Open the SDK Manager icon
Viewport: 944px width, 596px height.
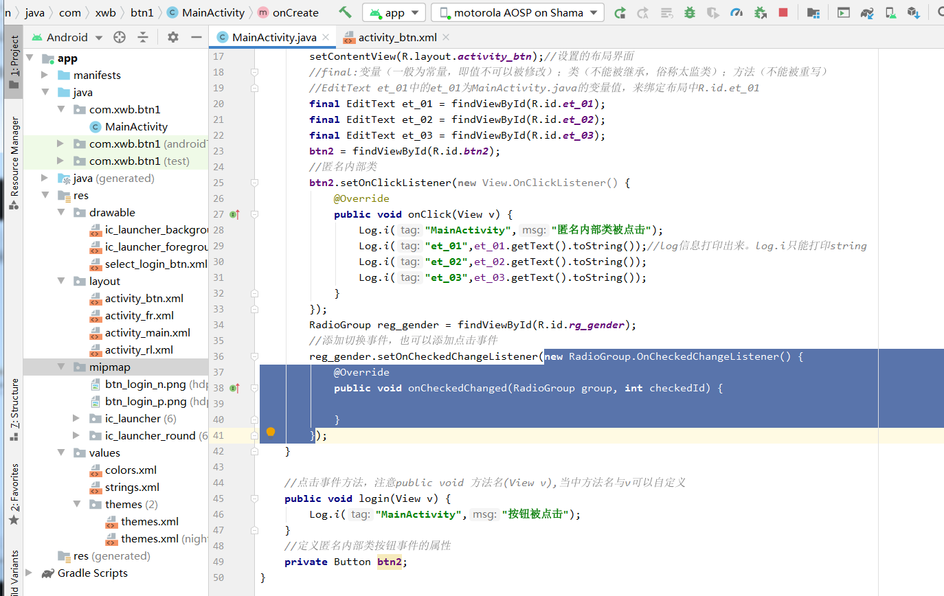914,12
